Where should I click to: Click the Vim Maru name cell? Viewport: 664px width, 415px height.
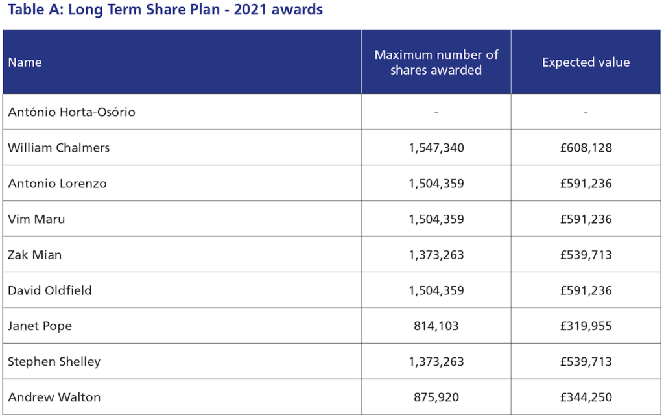(36, 219)
